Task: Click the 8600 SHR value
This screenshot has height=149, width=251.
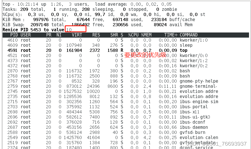Action: [113, 86]
